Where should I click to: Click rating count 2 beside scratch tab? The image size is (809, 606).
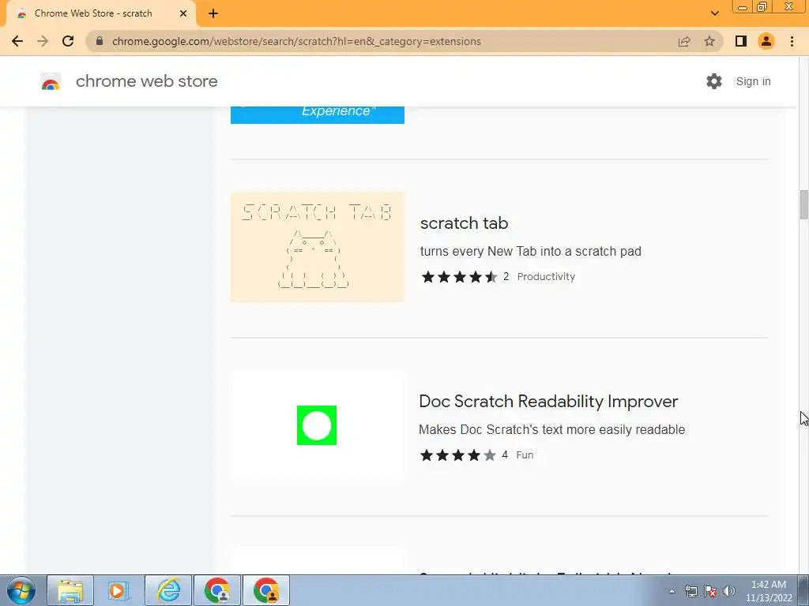click(506, 277)
